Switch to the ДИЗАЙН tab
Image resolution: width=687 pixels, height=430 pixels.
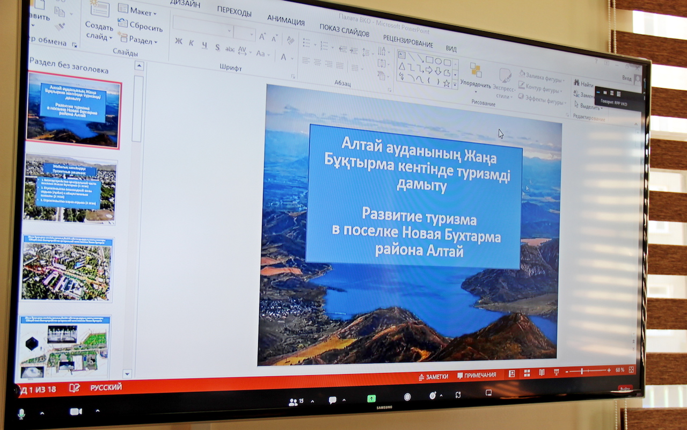(x=185, y=4)
